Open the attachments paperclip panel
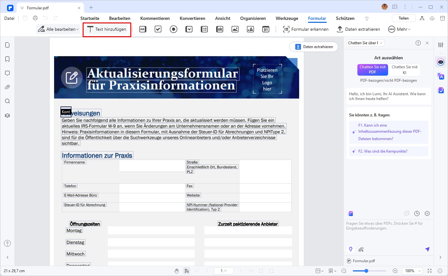 7,87
